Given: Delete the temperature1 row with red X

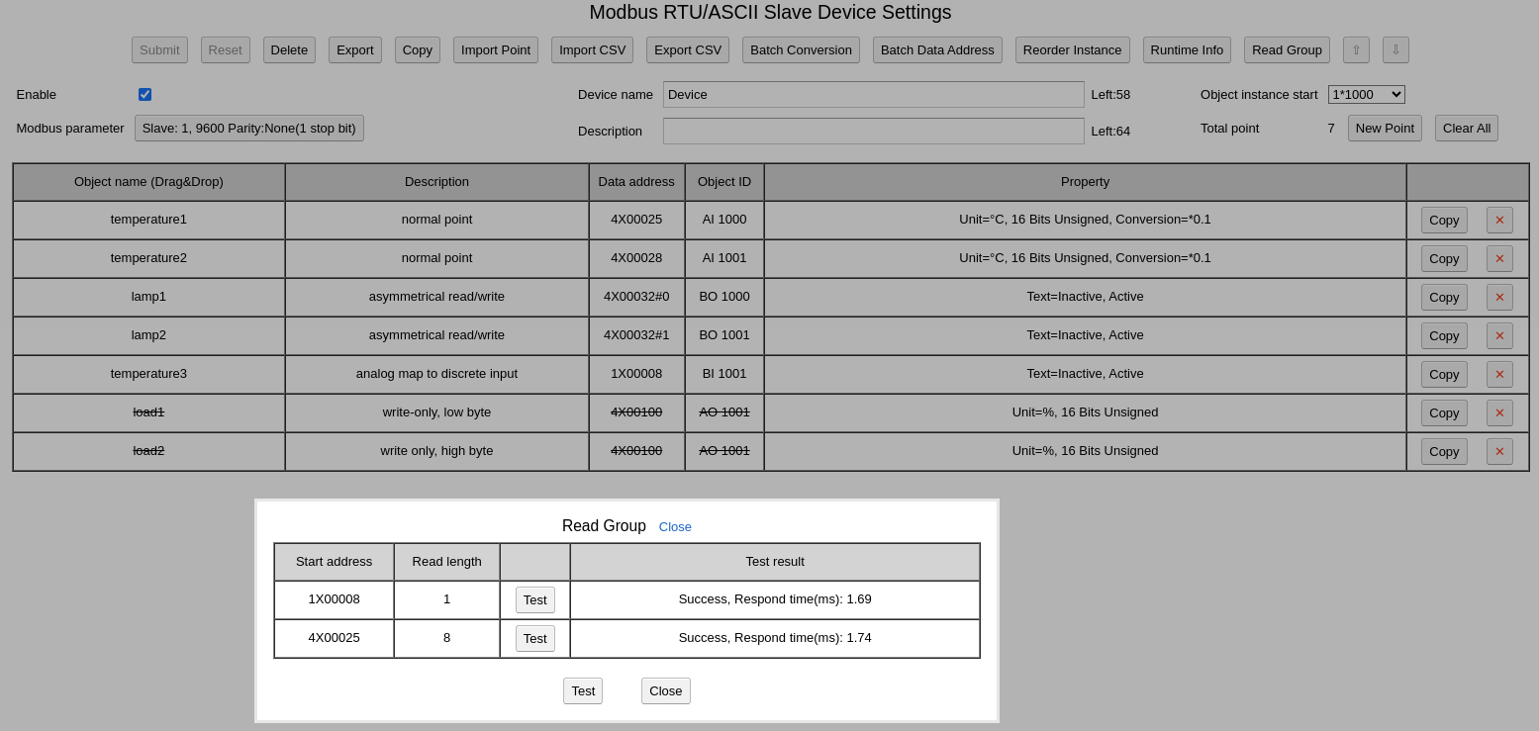Looking at the screenshot, I should [x=1499, y=220].
